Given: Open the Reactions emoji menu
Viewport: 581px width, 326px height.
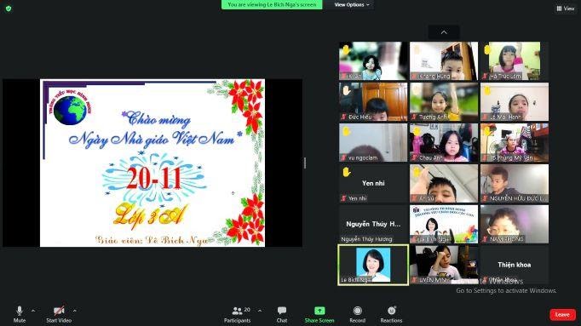Looking at the screenshot, I should [391, 314].
